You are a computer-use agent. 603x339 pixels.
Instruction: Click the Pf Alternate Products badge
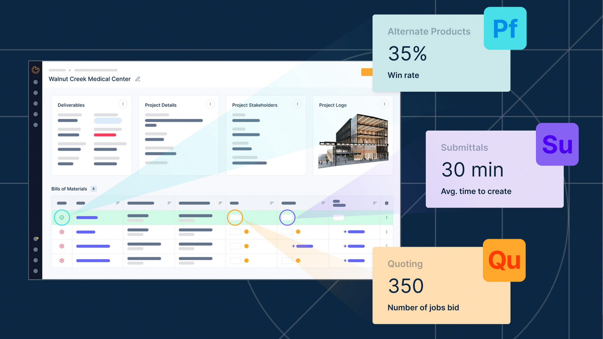(x=505, y=29)
